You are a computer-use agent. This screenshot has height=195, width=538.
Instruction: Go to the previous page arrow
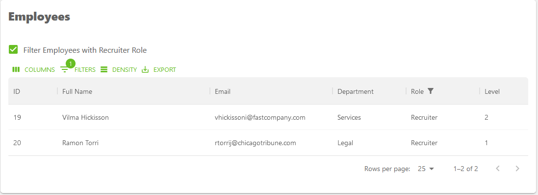pyautogui.click(x=498, y=168)
